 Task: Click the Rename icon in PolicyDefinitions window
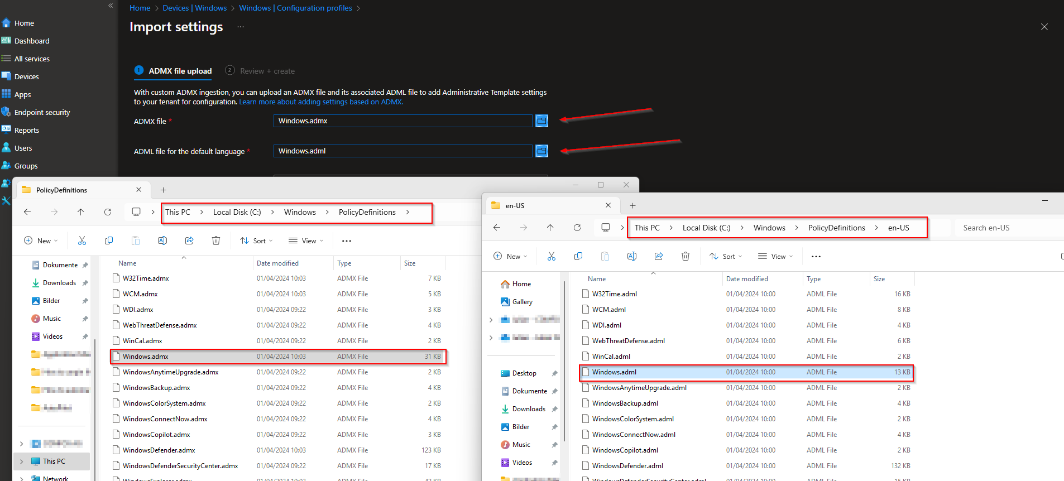click(162, 240)
